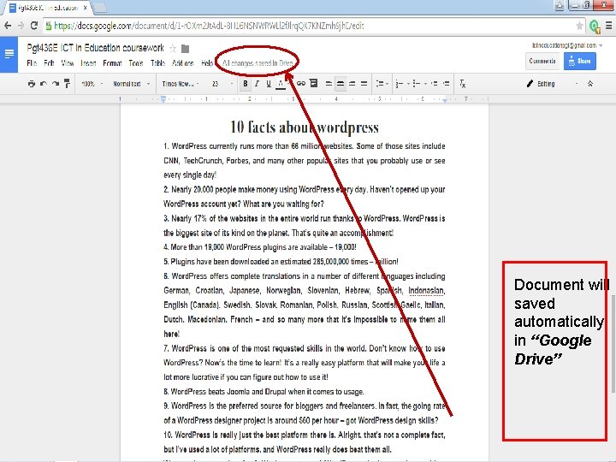
Task: Select the Paint format tool
Action: tap(68, 83)
